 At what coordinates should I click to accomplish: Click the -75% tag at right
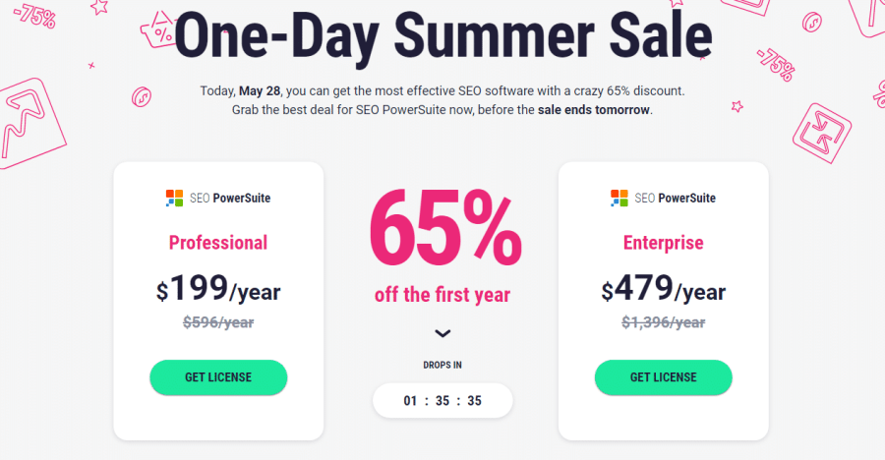777,65
